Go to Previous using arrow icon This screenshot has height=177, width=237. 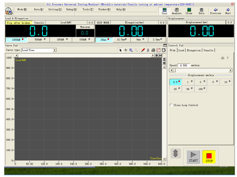tap(215, 11)
